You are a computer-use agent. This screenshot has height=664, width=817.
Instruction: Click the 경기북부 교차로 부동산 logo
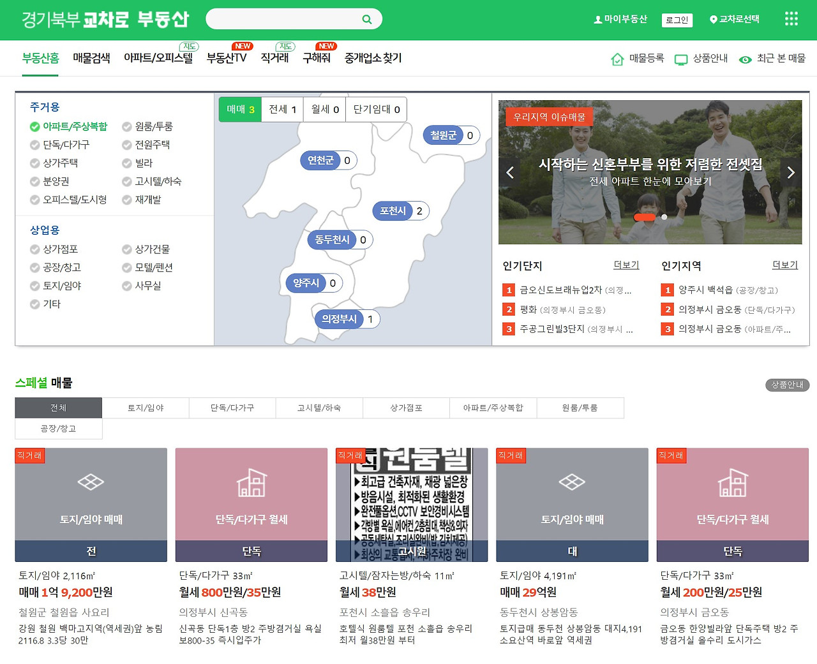coord(105,20)
